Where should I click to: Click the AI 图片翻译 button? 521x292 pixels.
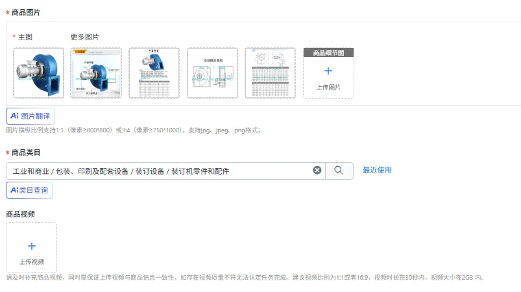click(x=30, y=116)
